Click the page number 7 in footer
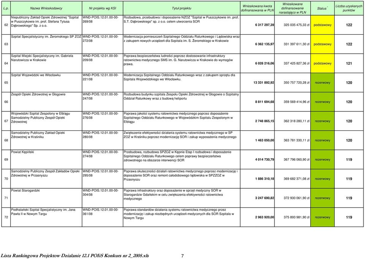The width and height of the screenshot is (365, 259). click(x=182, y=256)
